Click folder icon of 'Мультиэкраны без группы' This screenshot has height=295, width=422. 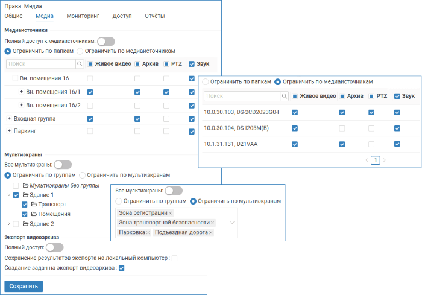[x=25, y=186]
